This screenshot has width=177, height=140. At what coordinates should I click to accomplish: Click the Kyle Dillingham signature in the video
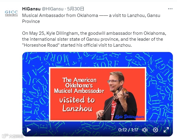130,117
